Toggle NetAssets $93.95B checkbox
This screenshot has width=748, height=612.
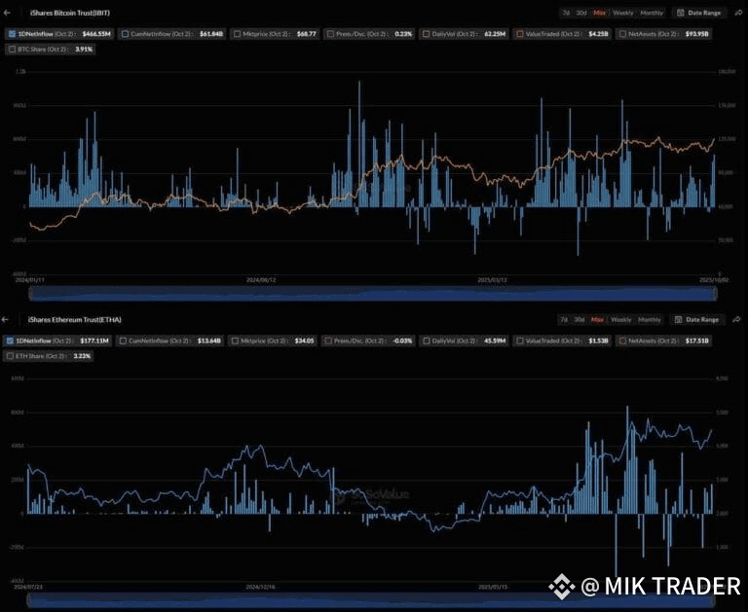tap(622, 34)
